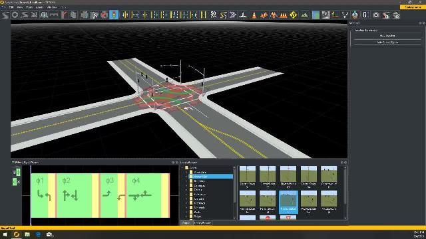The width and height of the screenshot is (426, 239).
Task: Click the Add Custom Signal button
Action: click(x=387, y=42)
